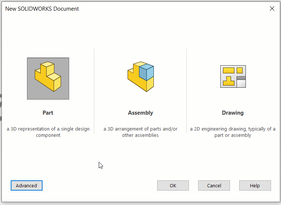Viewport: 281px width, 205px height.
Task: Click the 'Drawing' label text
Action: point(233,113)
